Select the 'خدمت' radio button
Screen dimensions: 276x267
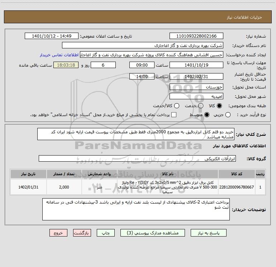click(x=201, y=106)
